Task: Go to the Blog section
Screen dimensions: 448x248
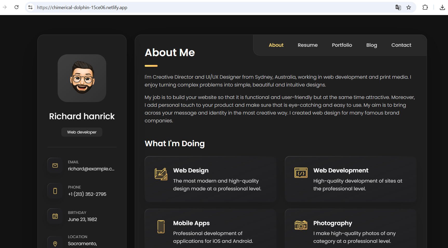Action: tap(371, 45)
